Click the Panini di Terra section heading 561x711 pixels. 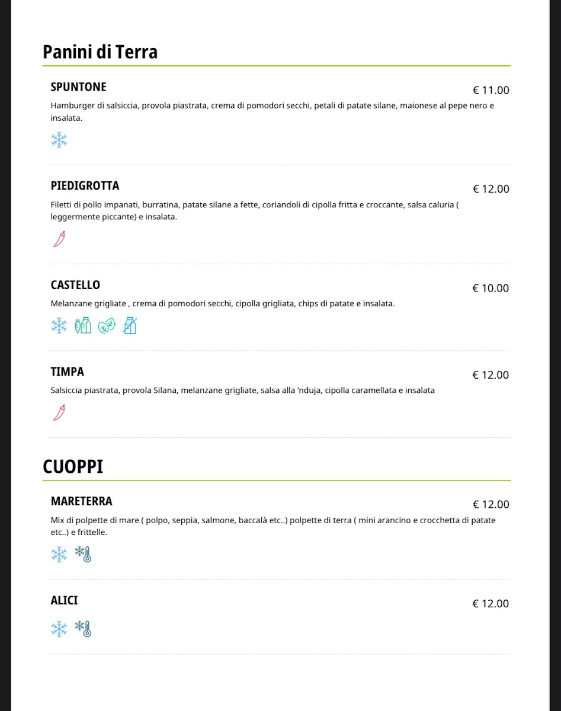click(100, 52)
